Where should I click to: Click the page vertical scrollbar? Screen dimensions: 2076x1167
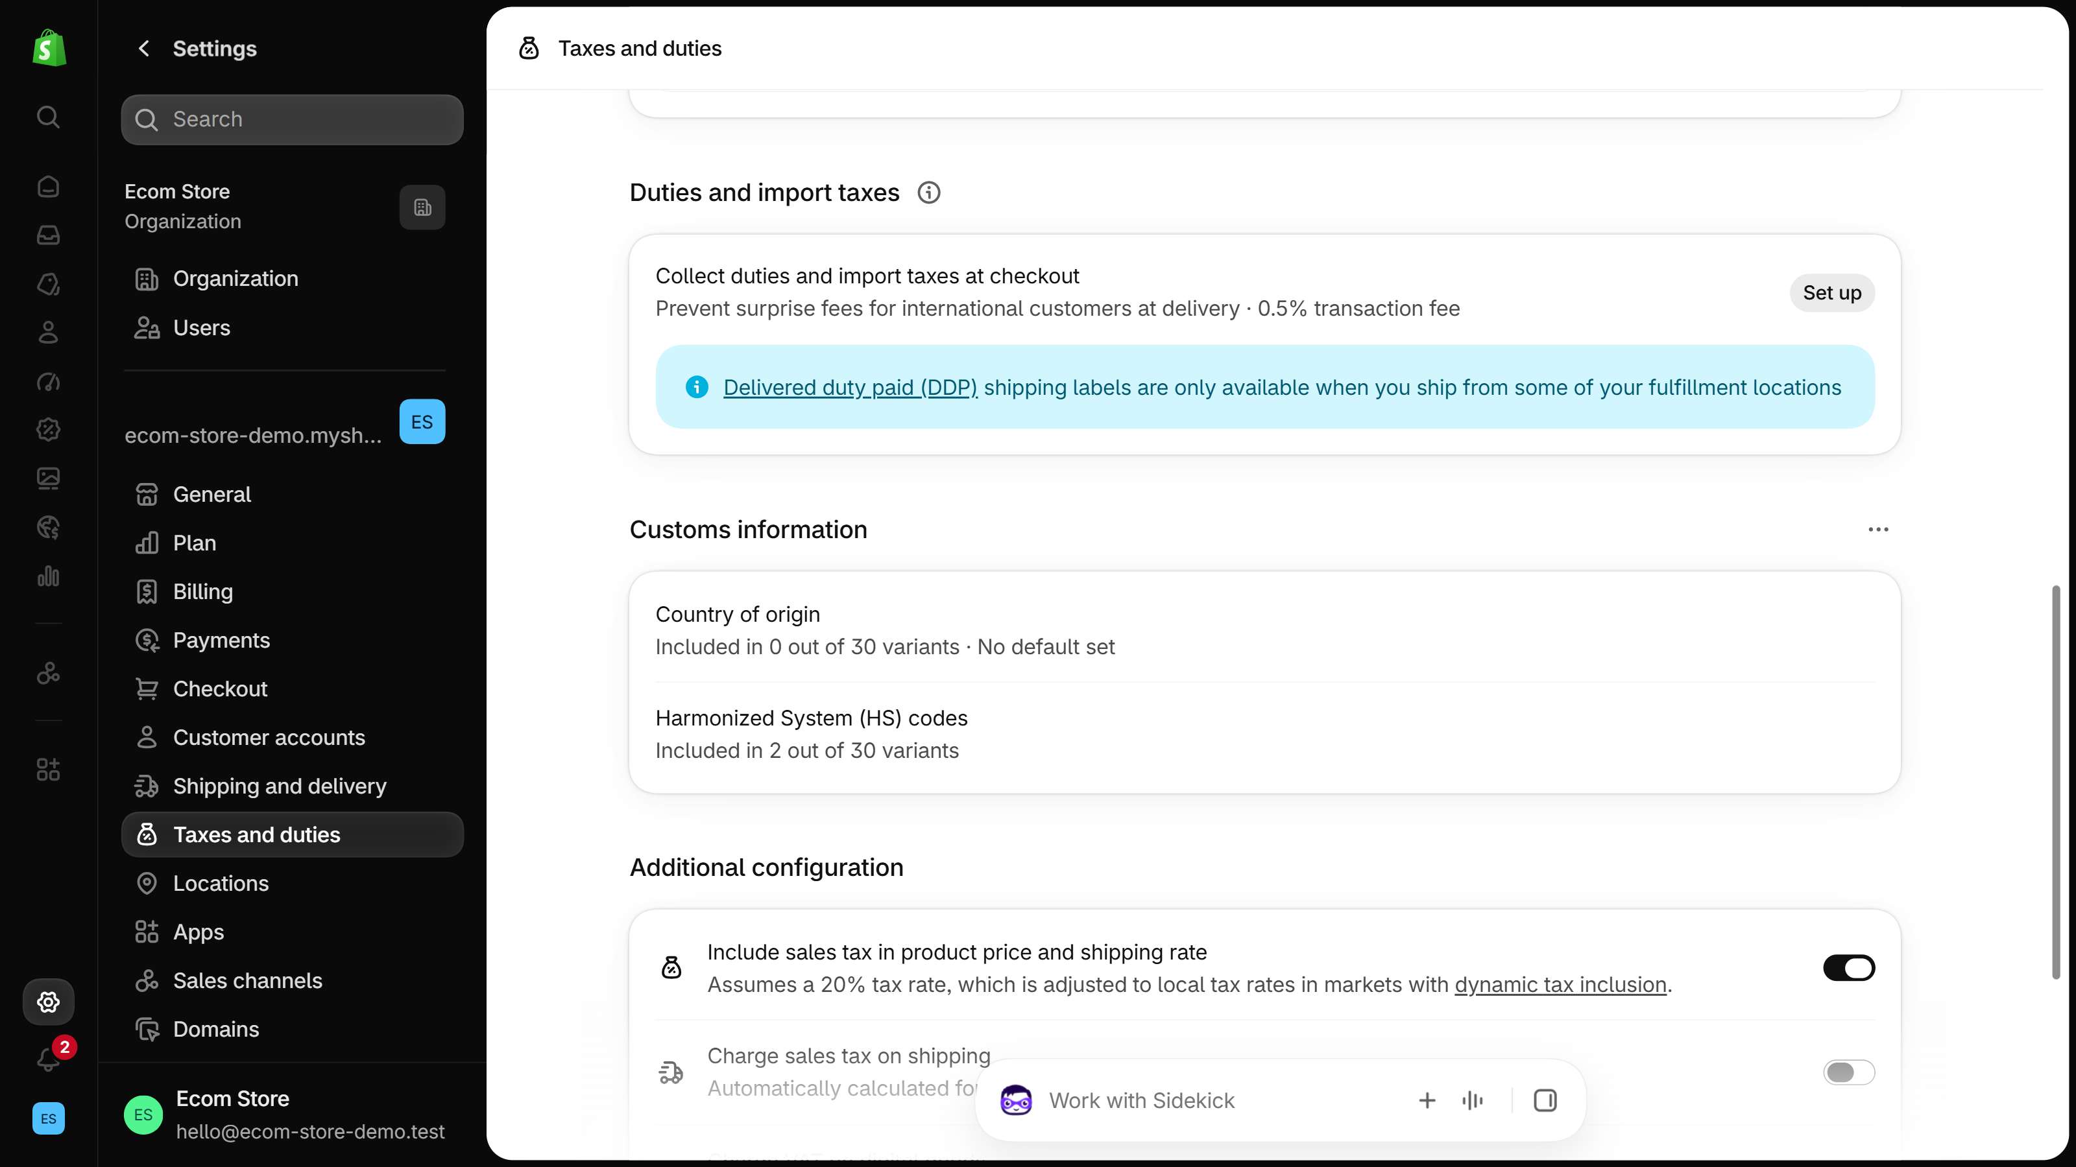pos(2056,782)
